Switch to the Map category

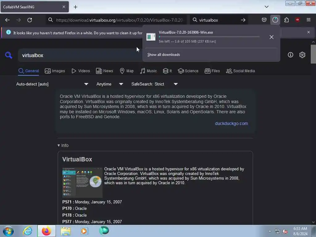point(127,71)
